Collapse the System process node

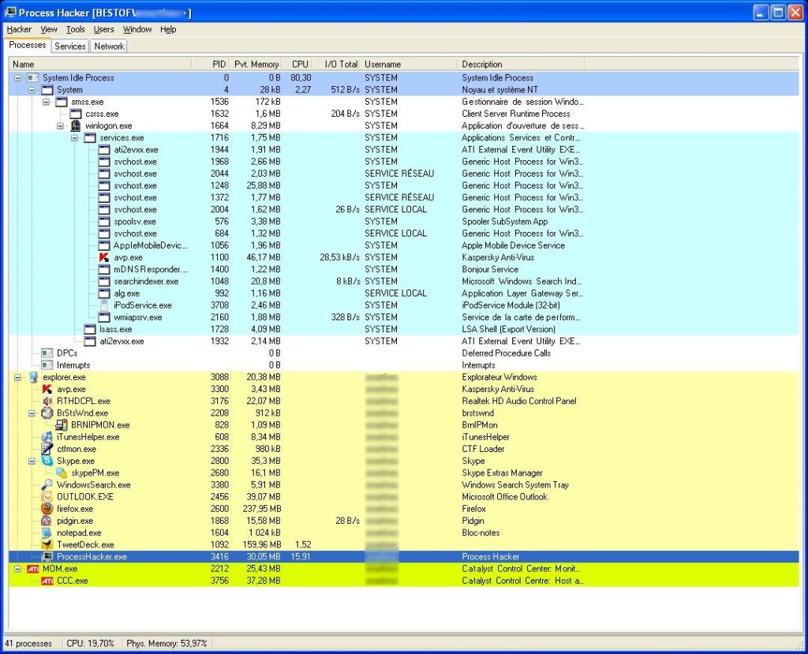click(32, 90)
